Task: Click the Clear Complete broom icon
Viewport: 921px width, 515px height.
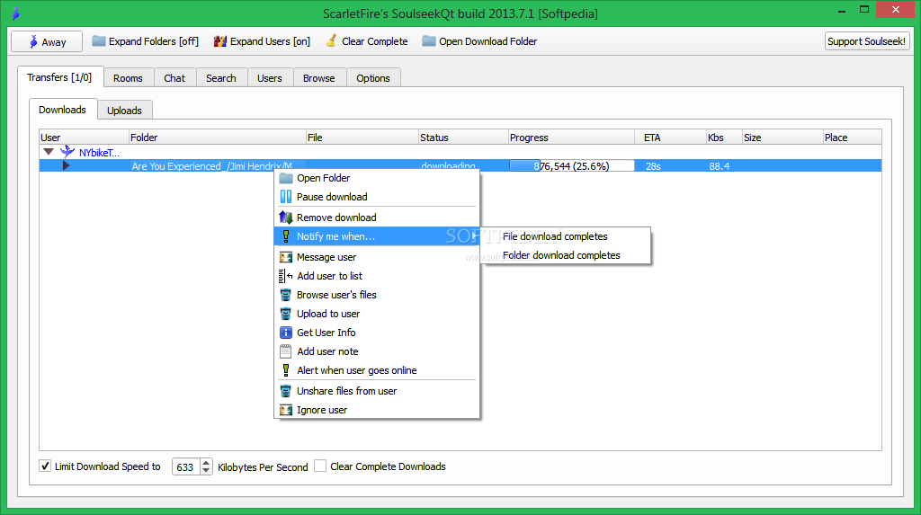Action: coord(331,40)
